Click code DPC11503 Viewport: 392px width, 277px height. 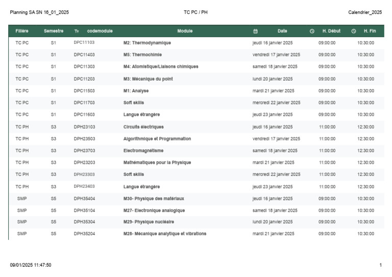click(84, 91)
